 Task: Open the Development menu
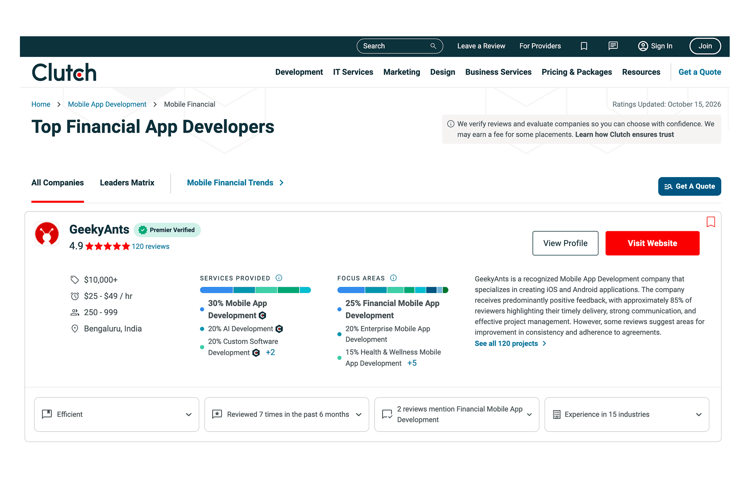299,72
